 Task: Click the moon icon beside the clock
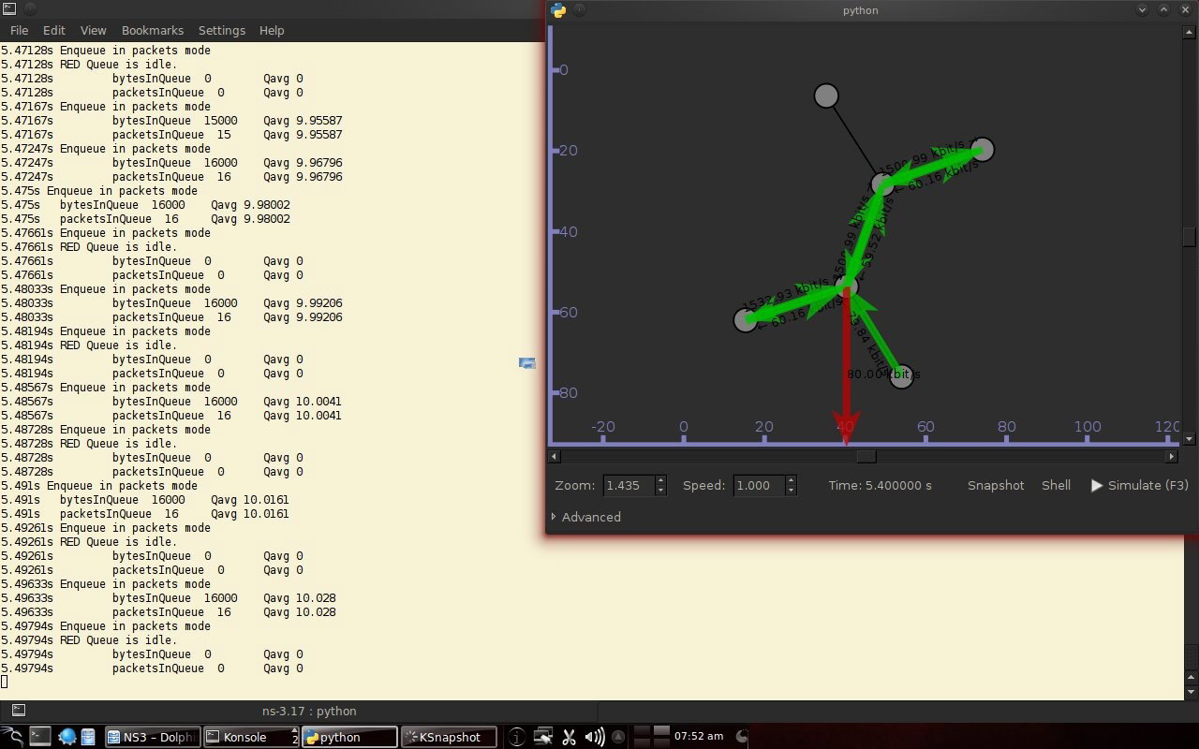tap(740, 737)
